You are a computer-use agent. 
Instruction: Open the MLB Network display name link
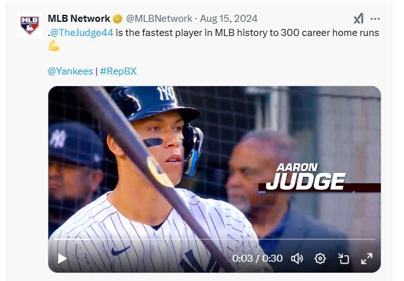pyautogui.click(x=79, y=19)
